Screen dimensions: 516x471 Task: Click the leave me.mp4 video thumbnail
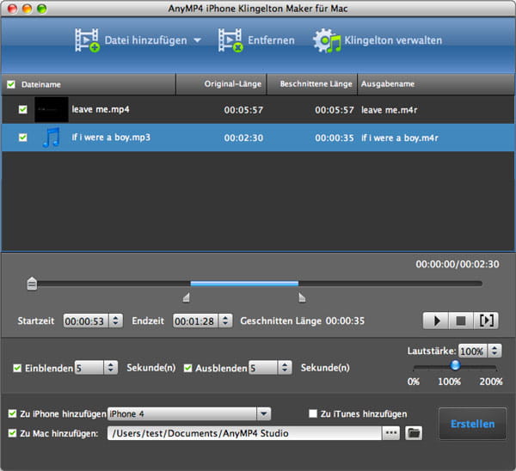pyautogui.click(x=52, y=109)
